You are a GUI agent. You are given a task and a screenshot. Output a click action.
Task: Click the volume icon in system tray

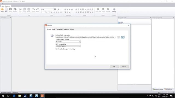[156, 96]
